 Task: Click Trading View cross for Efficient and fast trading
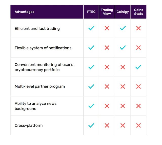point(107,28)
